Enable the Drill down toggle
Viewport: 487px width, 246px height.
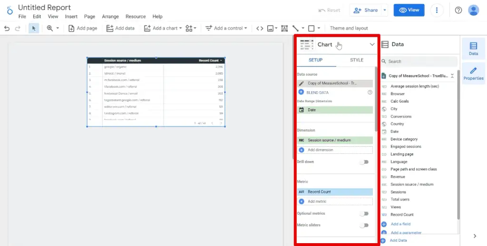(364, 162)
